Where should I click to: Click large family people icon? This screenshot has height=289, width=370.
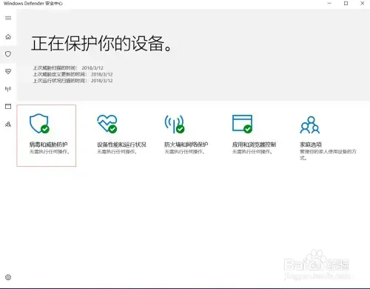310,124
